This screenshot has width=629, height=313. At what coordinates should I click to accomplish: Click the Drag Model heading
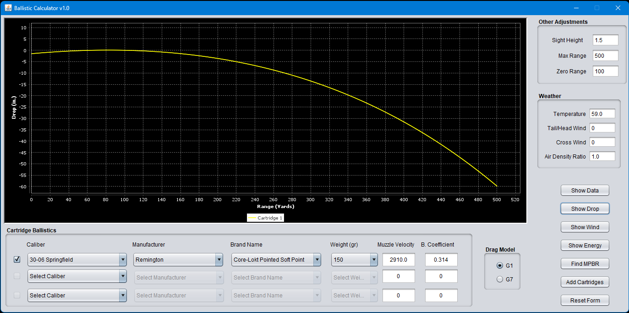pos(500,250)
